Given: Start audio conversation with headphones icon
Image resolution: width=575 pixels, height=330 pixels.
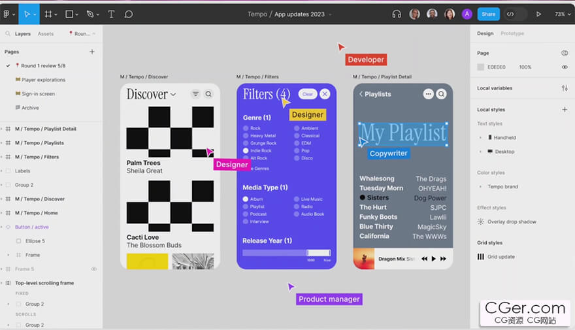Looking at the screenshot, I should [397, 14].
